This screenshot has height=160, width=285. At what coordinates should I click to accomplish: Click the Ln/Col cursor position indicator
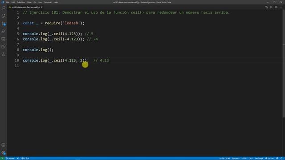click(x=224, y=158)
